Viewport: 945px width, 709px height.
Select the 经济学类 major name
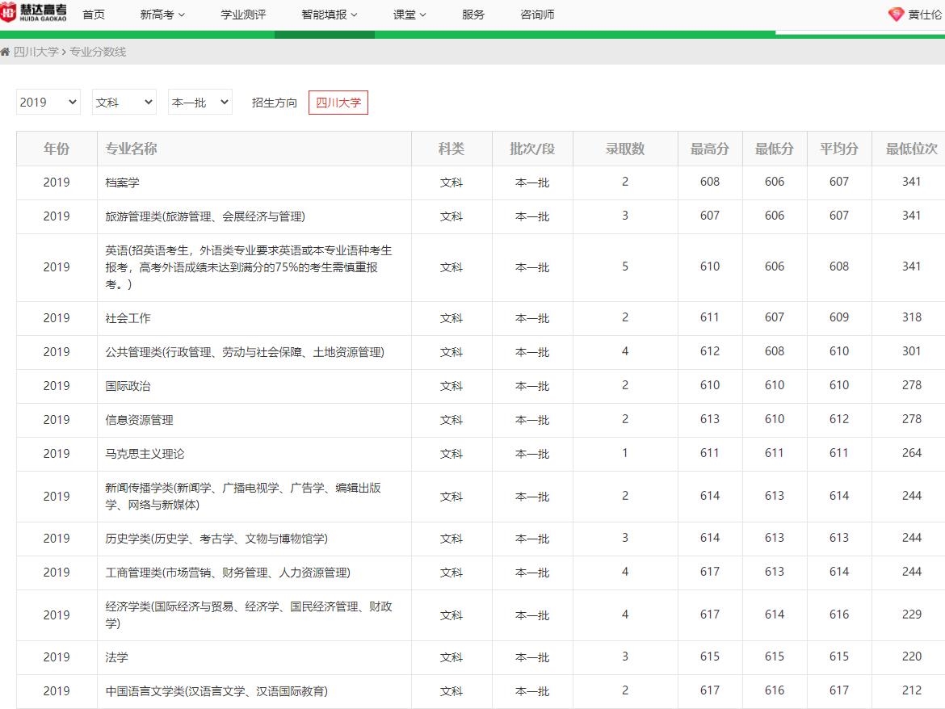249,615
